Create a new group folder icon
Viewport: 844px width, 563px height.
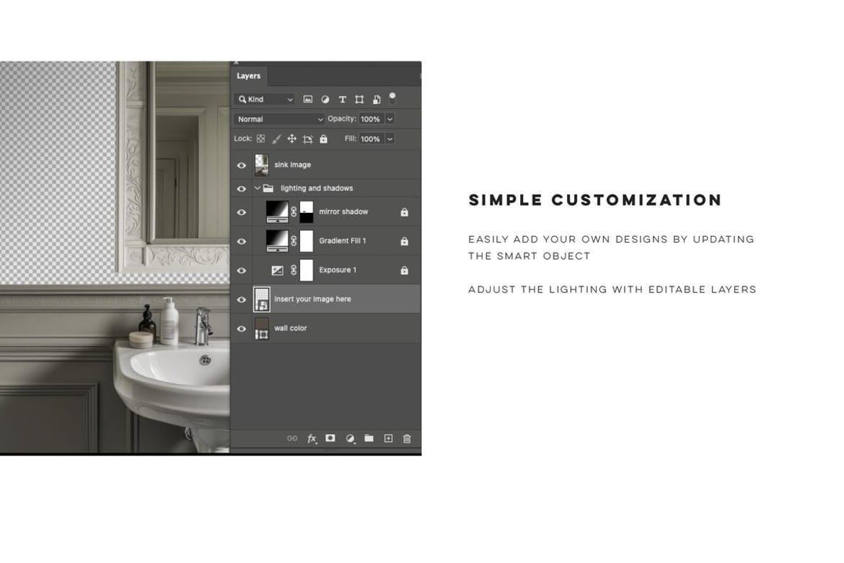[x=369, y=438]
